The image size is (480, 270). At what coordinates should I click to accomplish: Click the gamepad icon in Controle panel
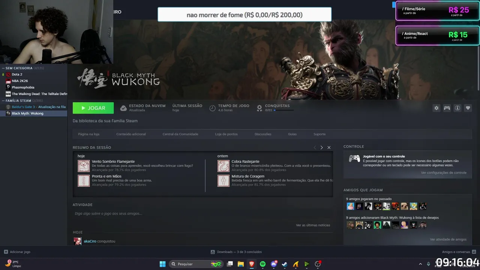(354, 159)
